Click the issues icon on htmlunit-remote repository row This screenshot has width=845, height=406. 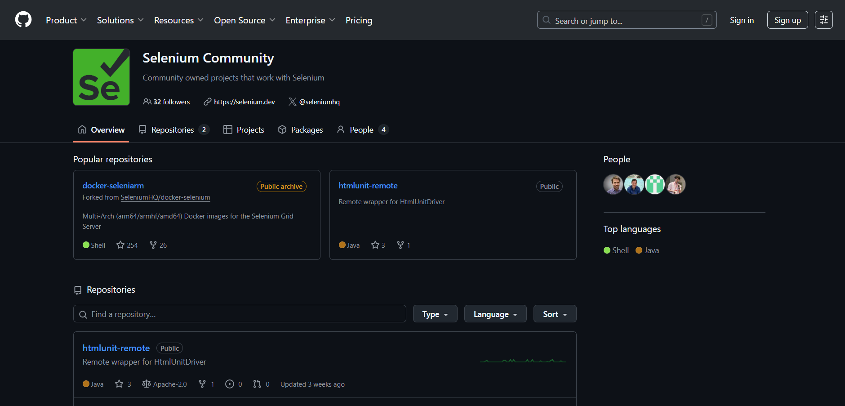pos(229,384)
